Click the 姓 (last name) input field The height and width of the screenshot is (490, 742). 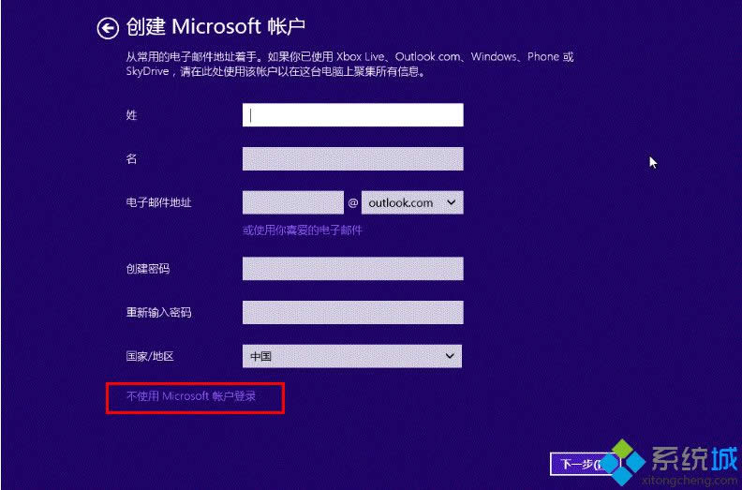(x=352, y=115)
